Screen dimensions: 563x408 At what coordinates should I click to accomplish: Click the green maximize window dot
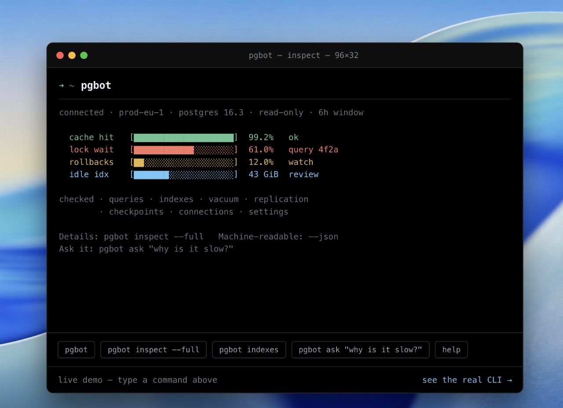point(84,55)
